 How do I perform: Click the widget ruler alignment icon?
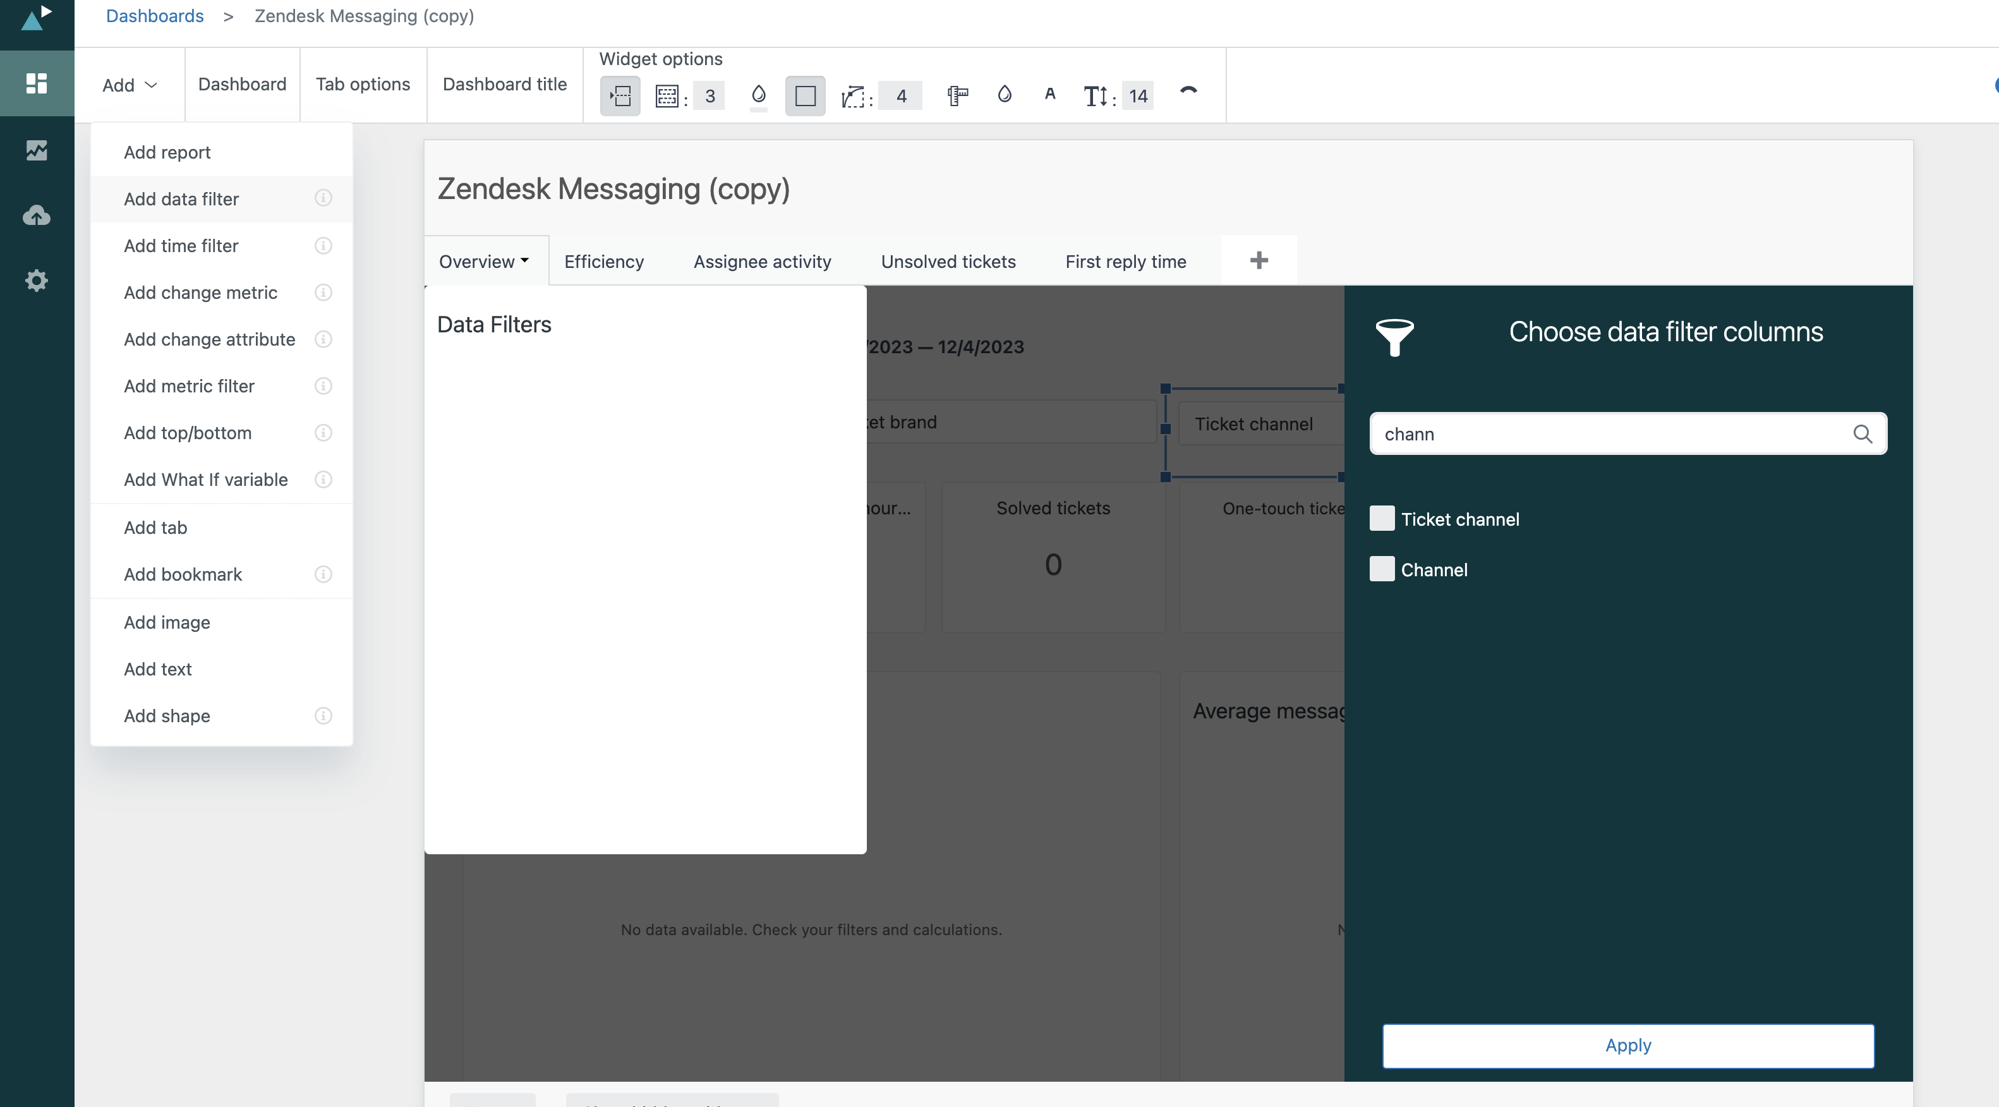(x=958, y=95)
